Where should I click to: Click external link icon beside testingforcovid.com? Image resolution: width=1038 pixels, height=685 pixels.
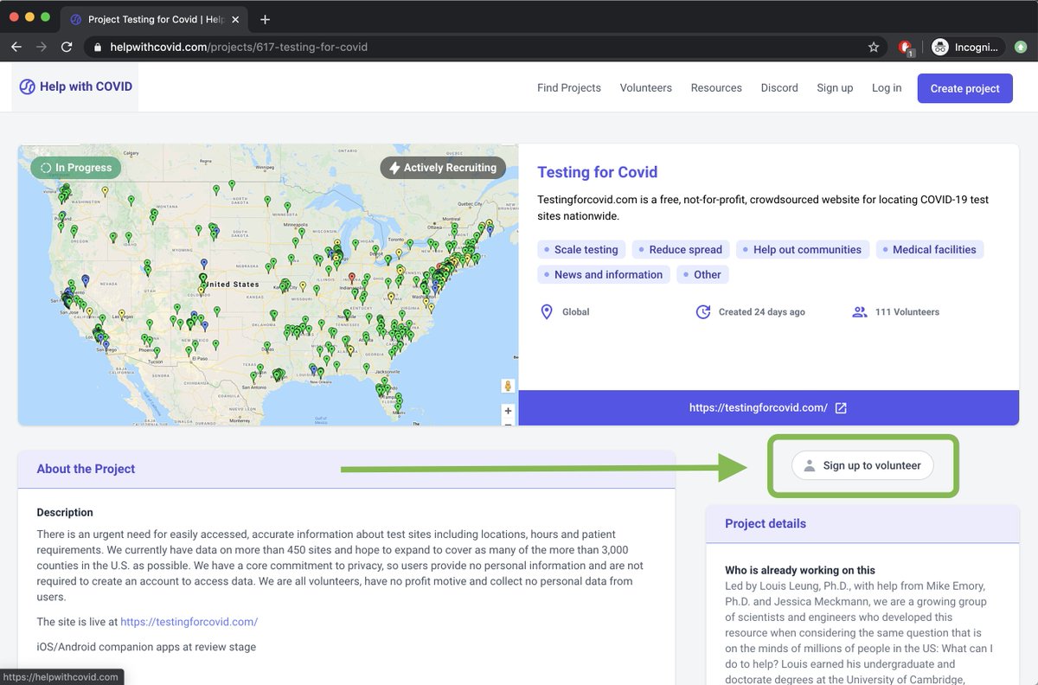841,407
